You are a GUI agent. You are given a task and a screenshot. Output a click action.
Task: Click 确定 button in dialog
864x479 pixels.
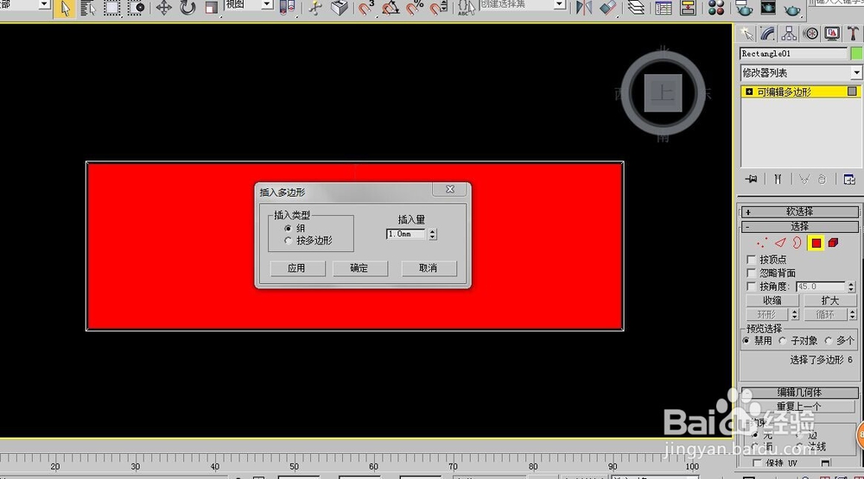359,268
